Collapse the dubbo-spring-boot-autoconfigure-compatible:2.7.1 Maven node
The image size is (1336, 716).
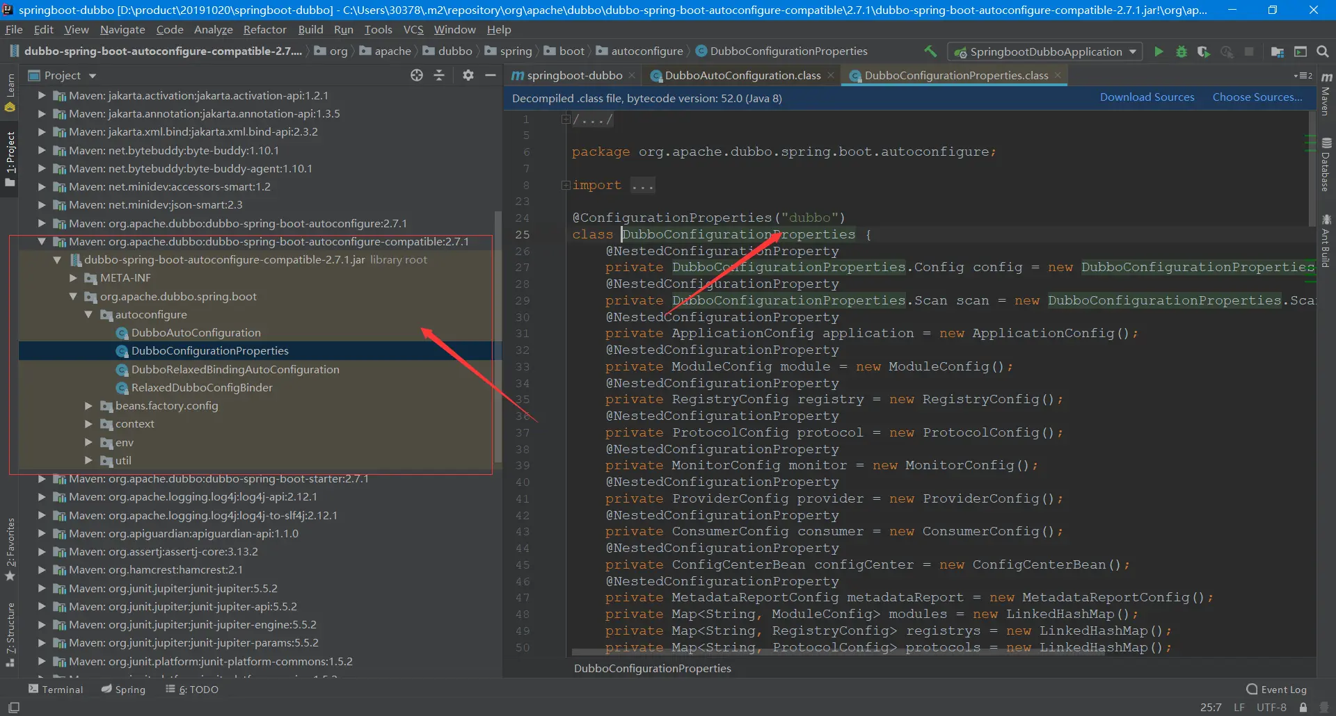click(42, 241)
